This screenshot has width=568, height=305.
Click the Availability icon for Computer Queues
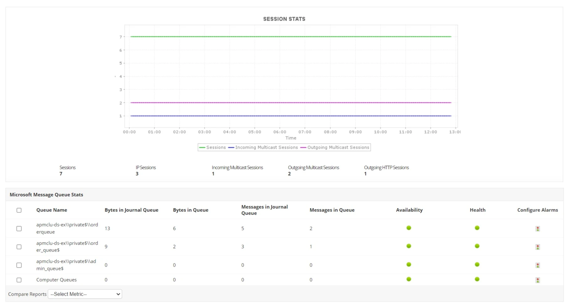tap(408, 279)
